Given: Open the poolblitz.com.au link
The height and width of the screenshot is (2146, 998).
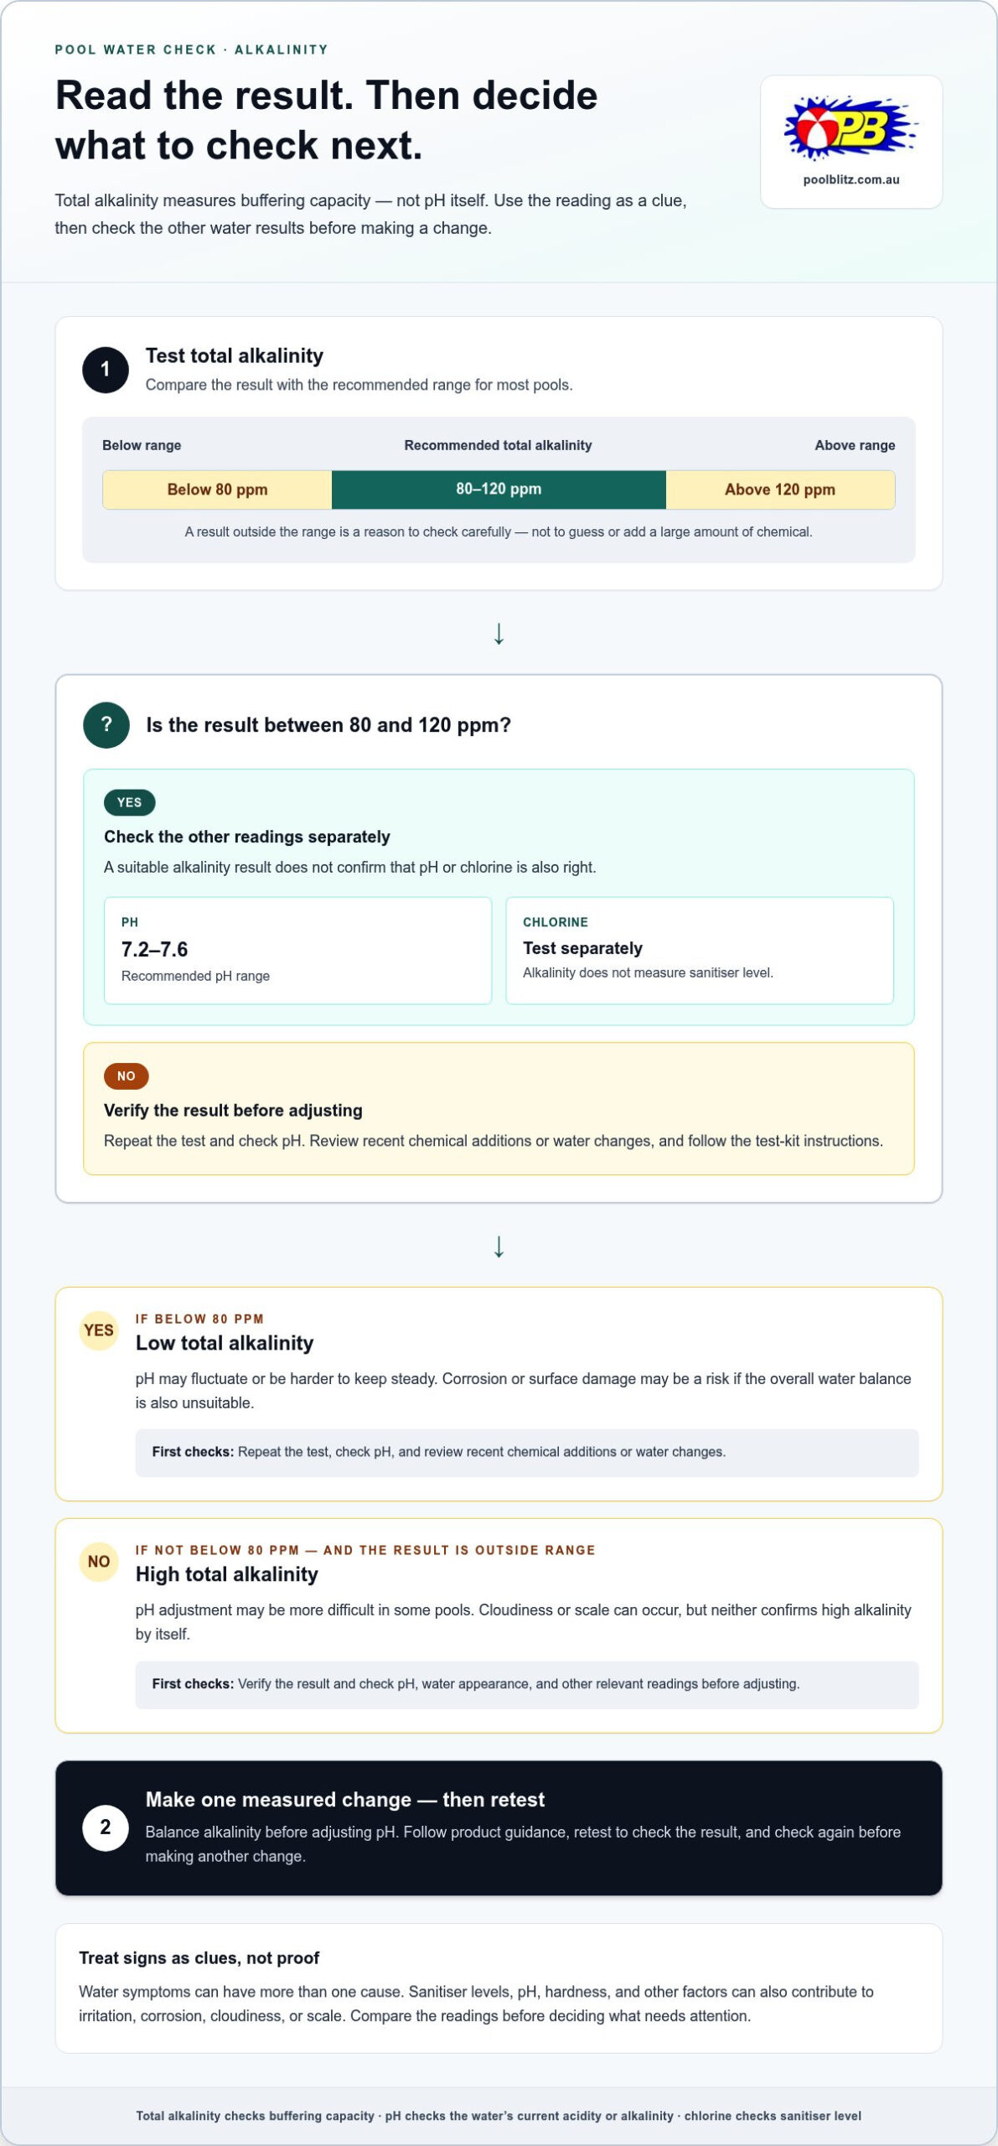Looking at the screenshot, I should (851, 179).
